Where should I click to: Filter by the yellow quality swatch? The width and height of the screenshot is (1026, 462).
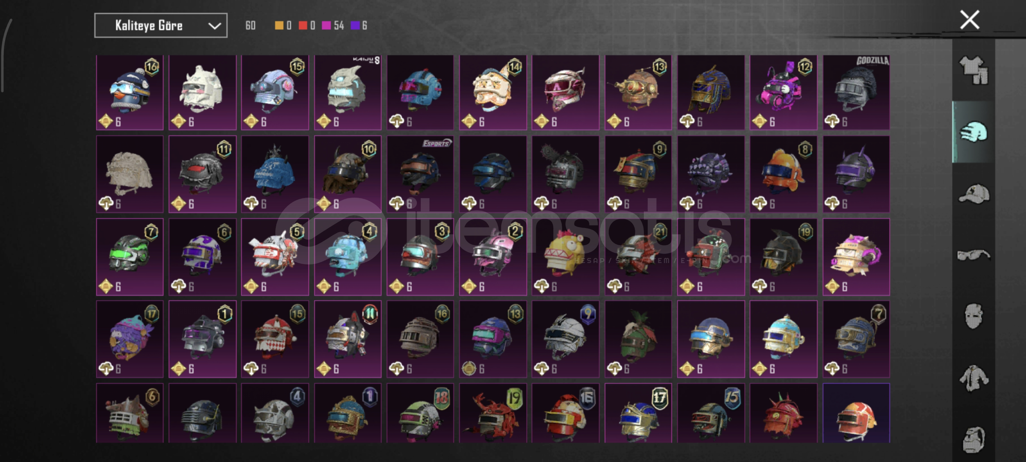(x=279, y=26)
